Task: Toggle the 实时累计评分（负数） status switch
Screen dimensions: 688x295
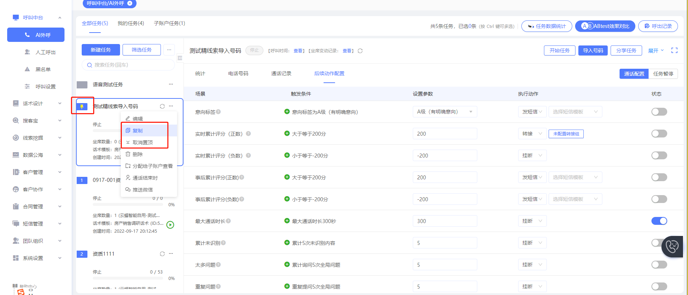Action: (x=659, y=155)
